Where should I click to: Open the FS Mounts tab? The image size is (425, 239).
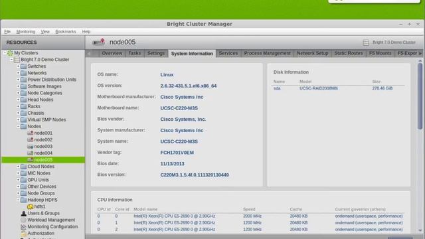[381, 53]
